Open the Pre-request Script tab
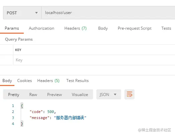The image size is (175, 136). click(135, 28)
